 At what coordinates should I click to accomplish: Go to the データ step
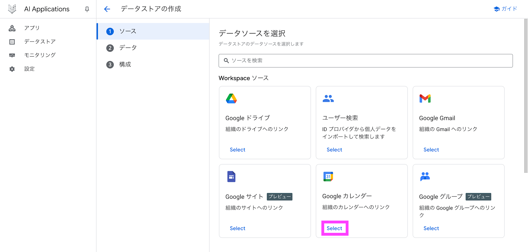(x=153, y=48)
